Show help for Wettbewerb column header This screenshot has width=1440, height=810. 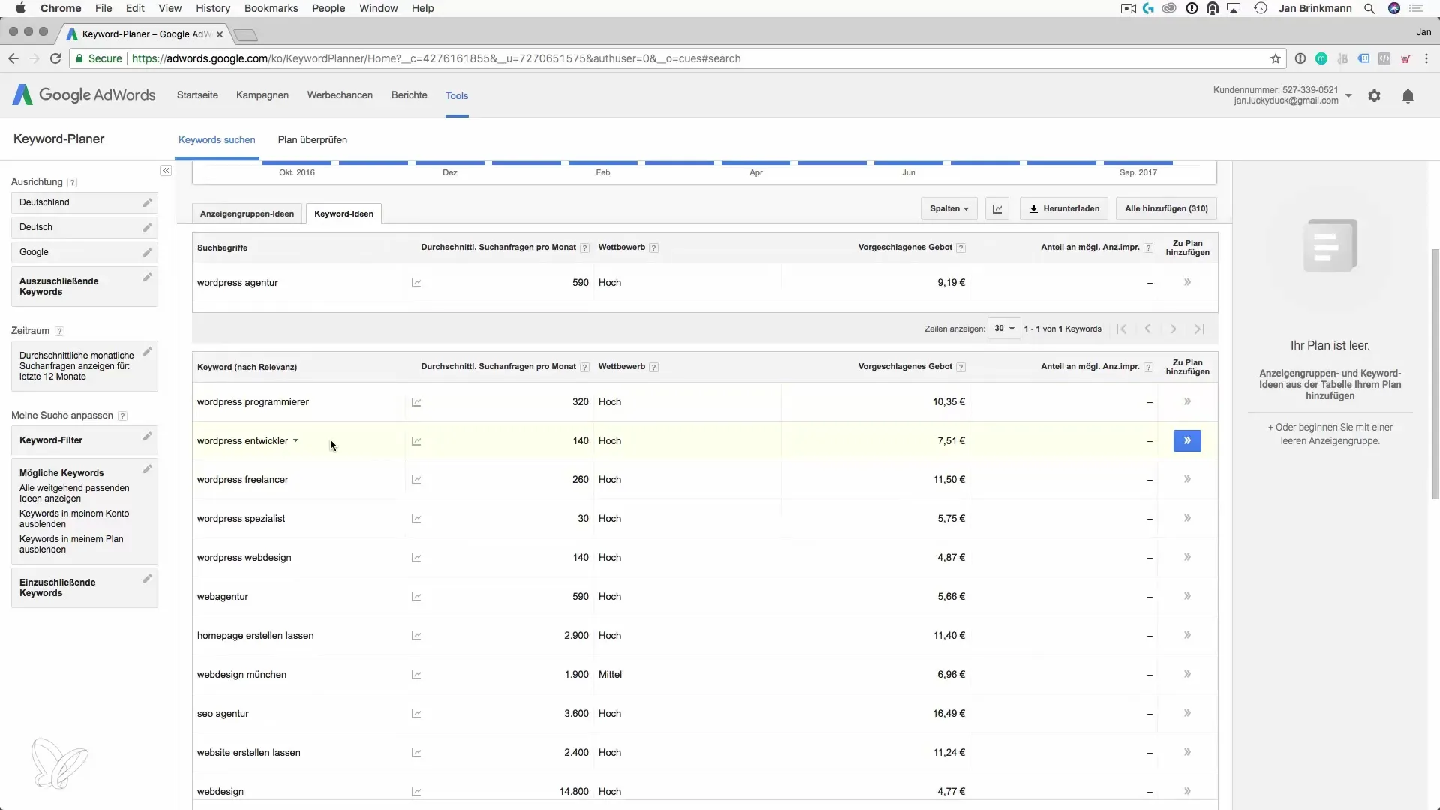(654, 248)
